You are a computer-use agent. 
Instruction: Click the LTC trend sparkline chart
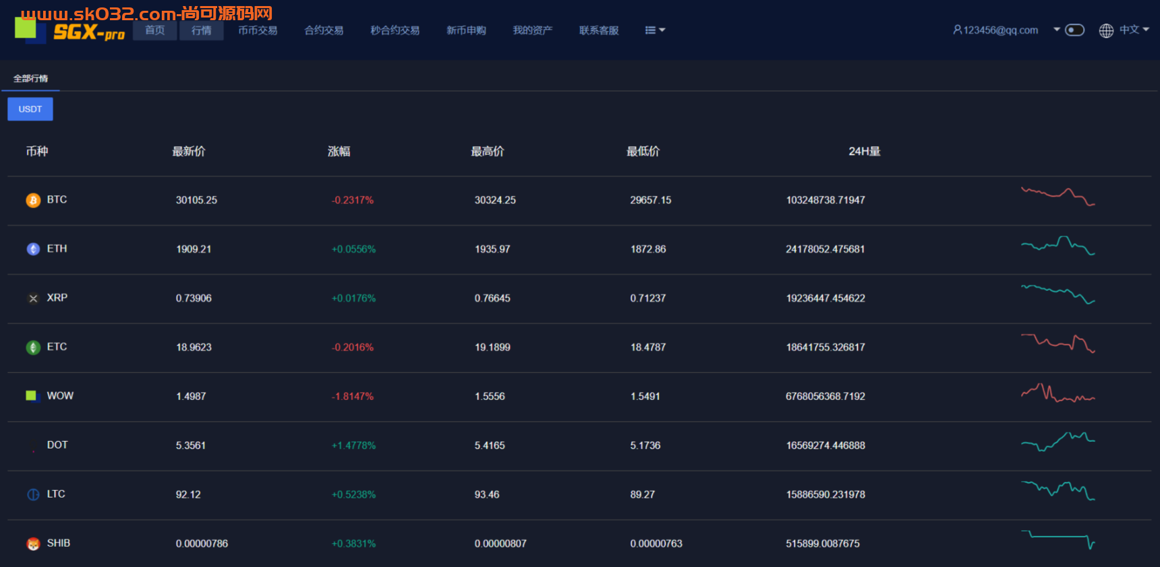[x=1058, y=491]
